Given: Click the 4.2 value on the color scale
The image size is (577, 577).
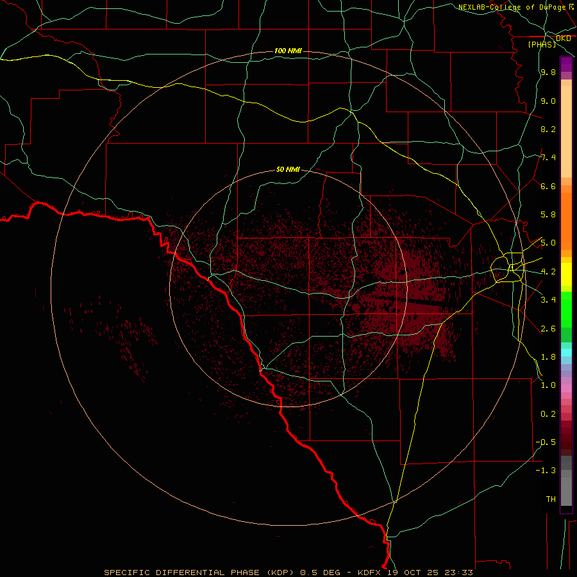Looking at the screenshot, I should 548,272.
